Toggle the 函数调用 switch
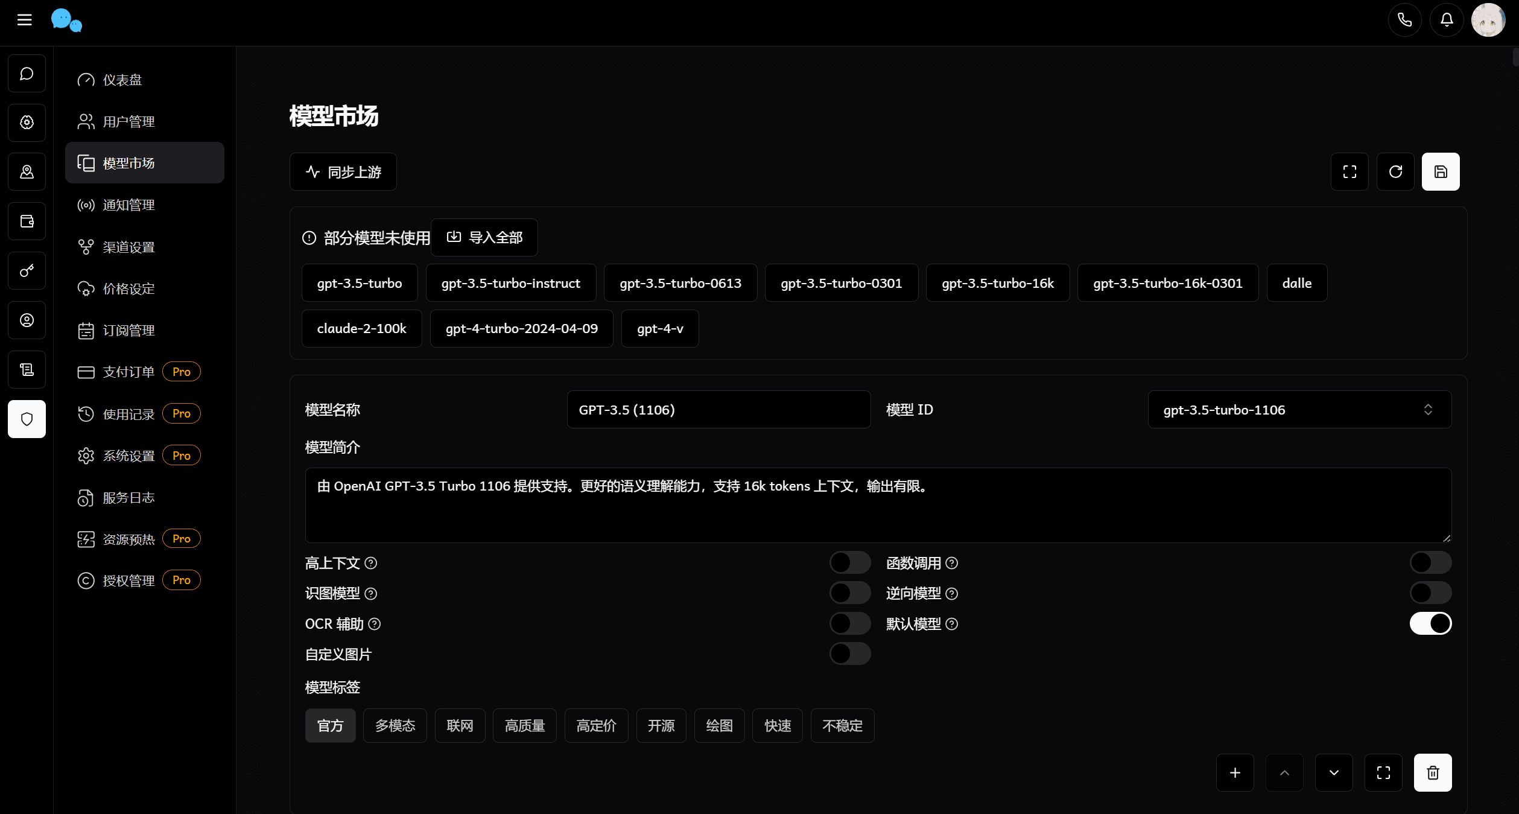Screen dimensions: 1519x814 [1431, 563]
